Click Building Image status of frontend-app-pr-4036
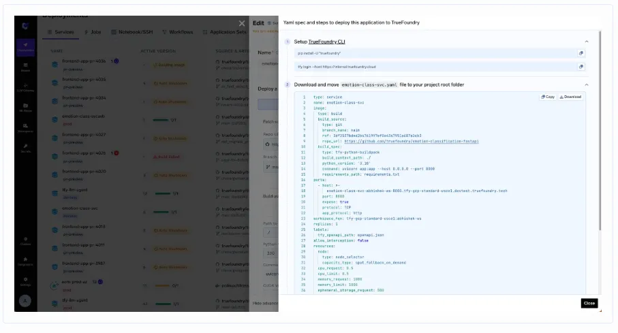The width and height of the screenshot is (618, 333). click(x=170, y=65)
